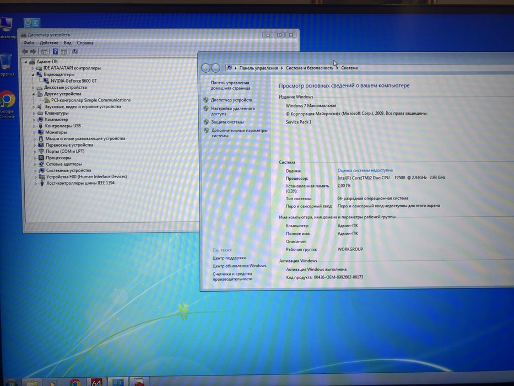Screen dimensions: 514x386
Task: Click the shield icon beside Защита системы
Action: 206,122
